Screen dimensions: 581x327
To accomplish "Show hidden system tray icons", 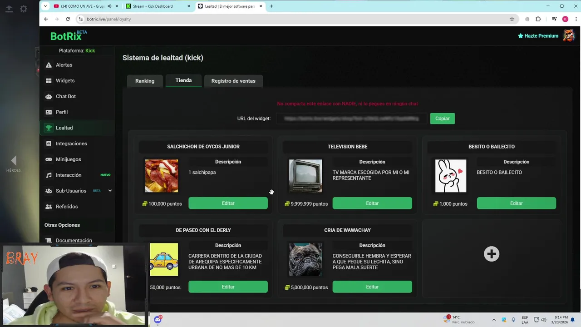I will click(494, 320).
